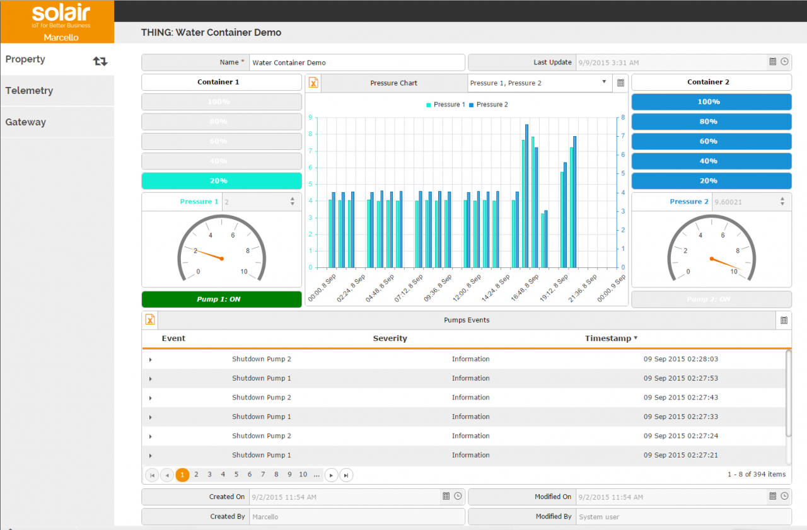Screen dimensions: 807x530
Task: Expand Shutdown Pump 2 row at 02:28:03
Action: (x=150, y=360)
